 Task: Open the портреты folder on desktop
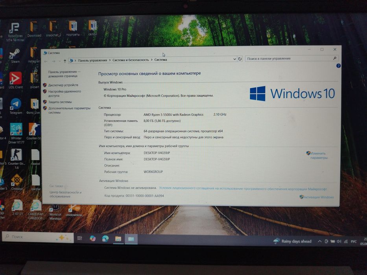coord(73,28)
